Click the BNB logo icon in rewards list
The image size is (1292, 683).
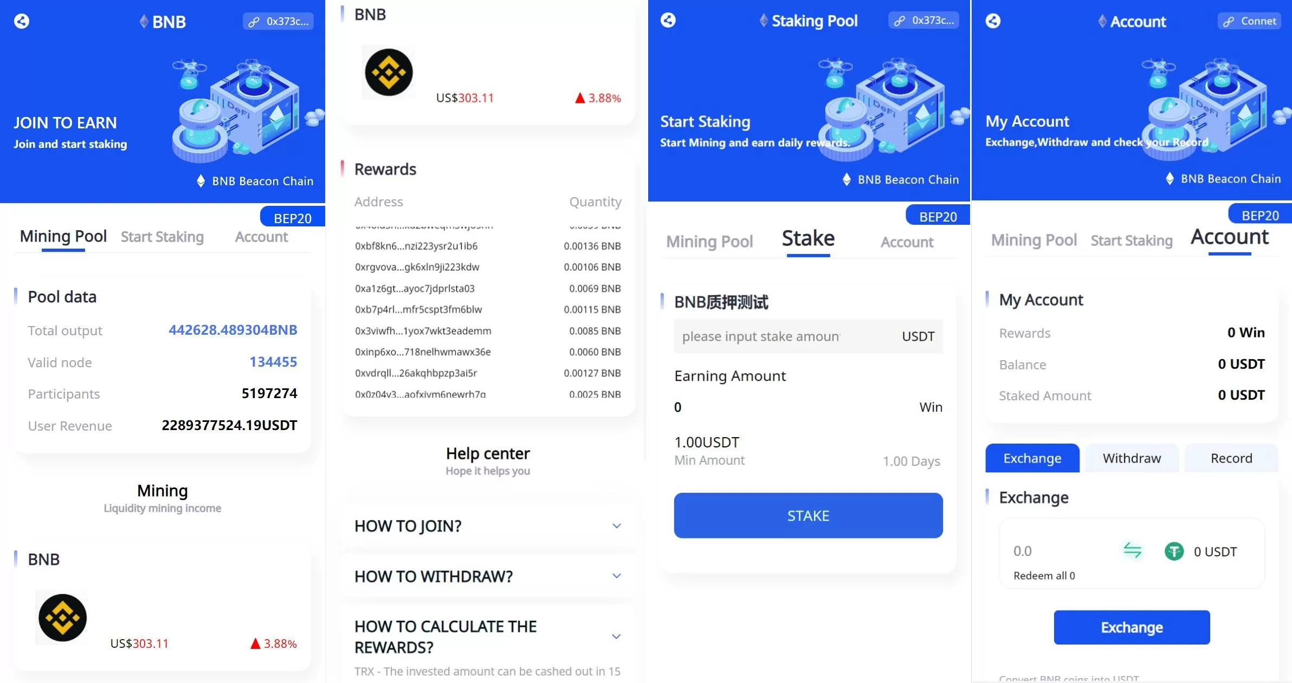pyautogui.click(x=389, y=71)
